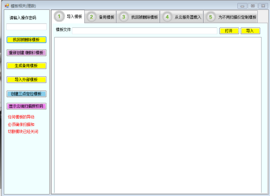Click the blue 创建三点定位模板 button
Image resolution: width=270 pixels, height=196 pixels.
coord(26,94)
